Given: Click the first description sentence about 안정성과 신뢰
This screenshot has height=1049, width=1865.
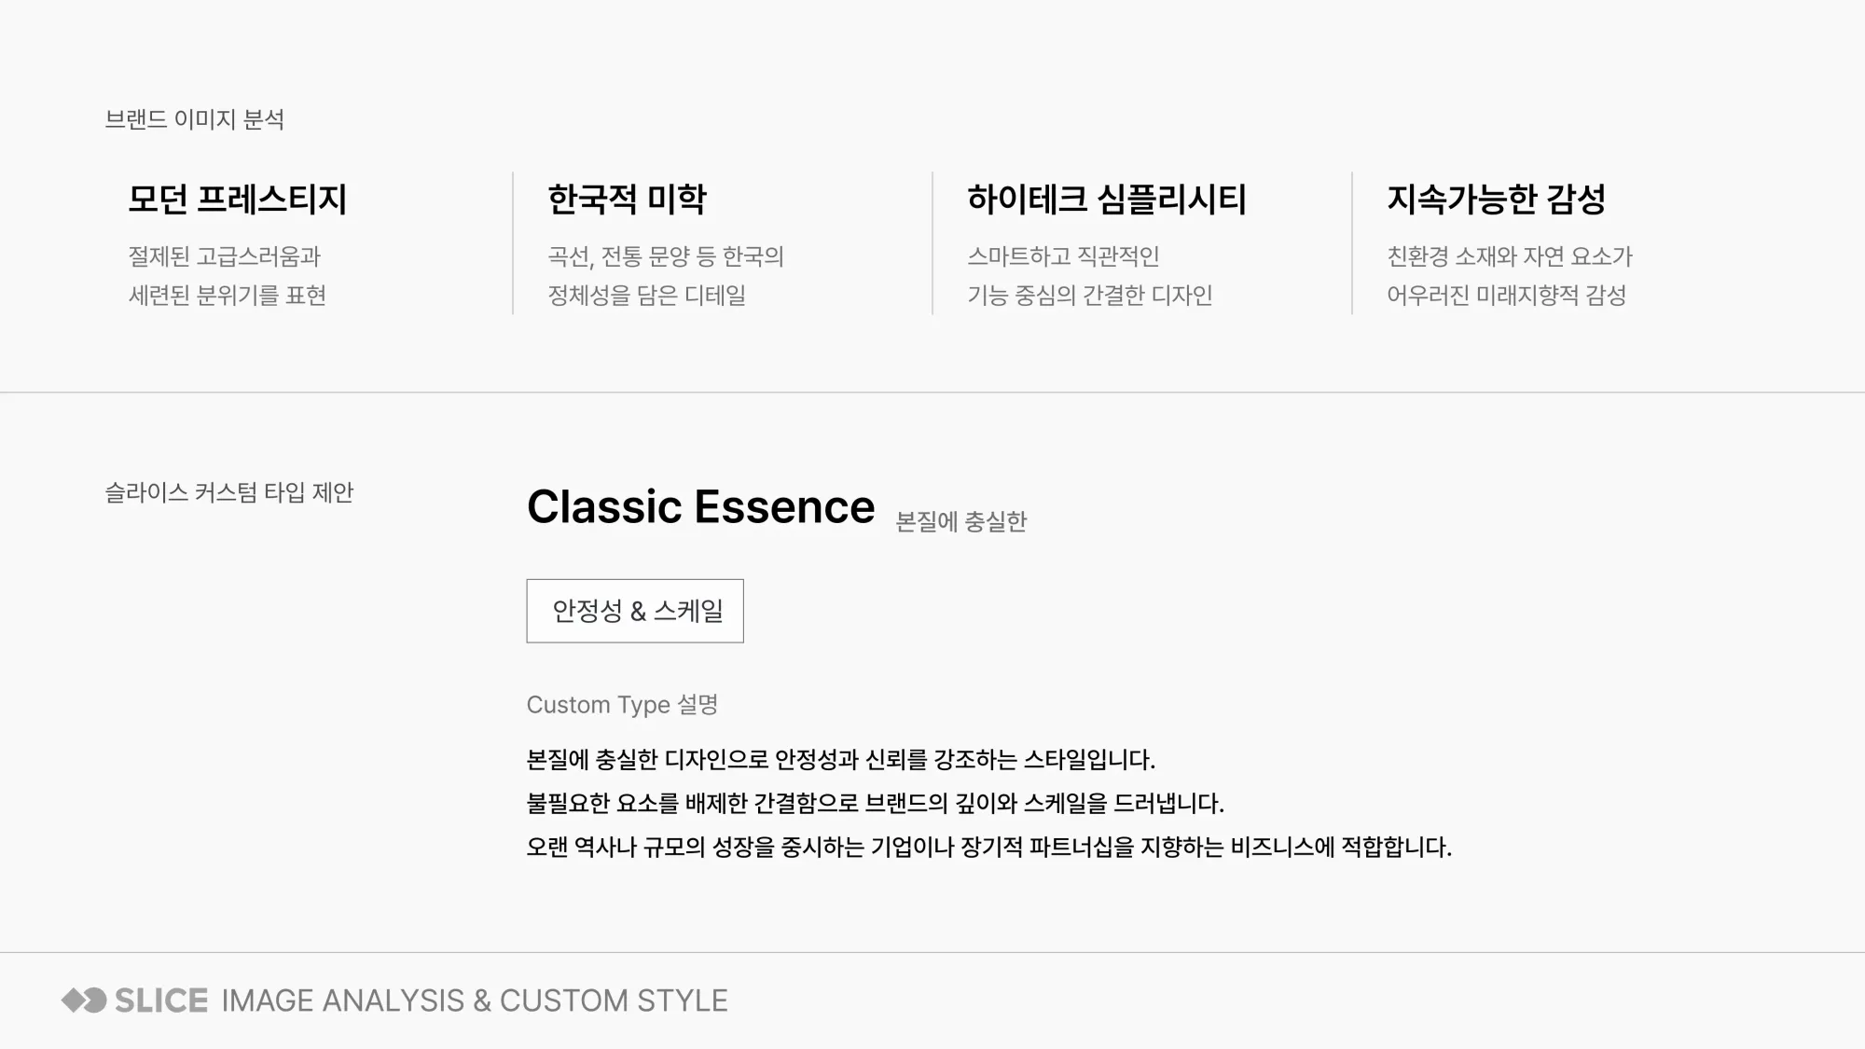Looking at the screenshot, I should pos(841,760).
